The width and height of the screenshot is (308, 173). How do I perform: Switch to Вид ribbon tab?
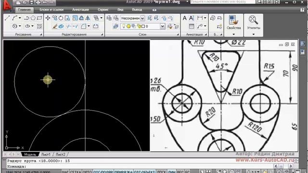pos(120,10)
